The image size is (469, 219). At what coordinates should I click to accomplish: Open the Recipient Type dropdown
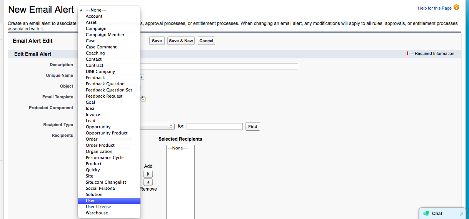[157, 126]
